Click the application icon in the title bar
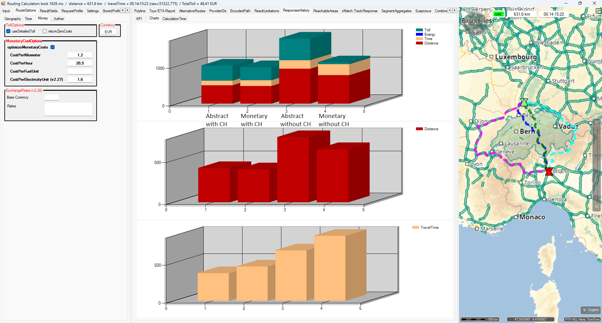The height and width of the screenshot is (323, 602). coord(3,3)
